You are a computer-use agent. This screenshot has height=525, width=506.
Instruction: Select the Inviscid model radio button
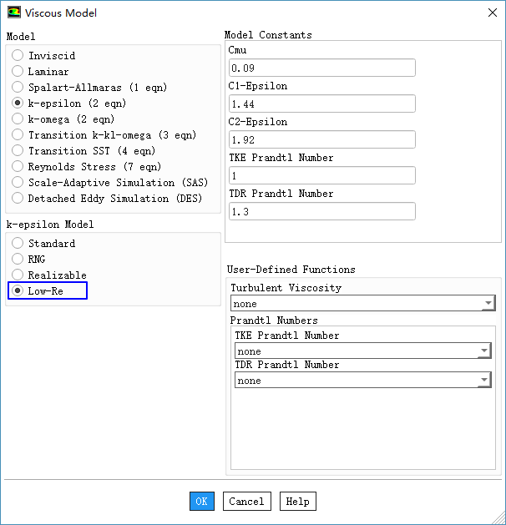[x=18, y=56]
